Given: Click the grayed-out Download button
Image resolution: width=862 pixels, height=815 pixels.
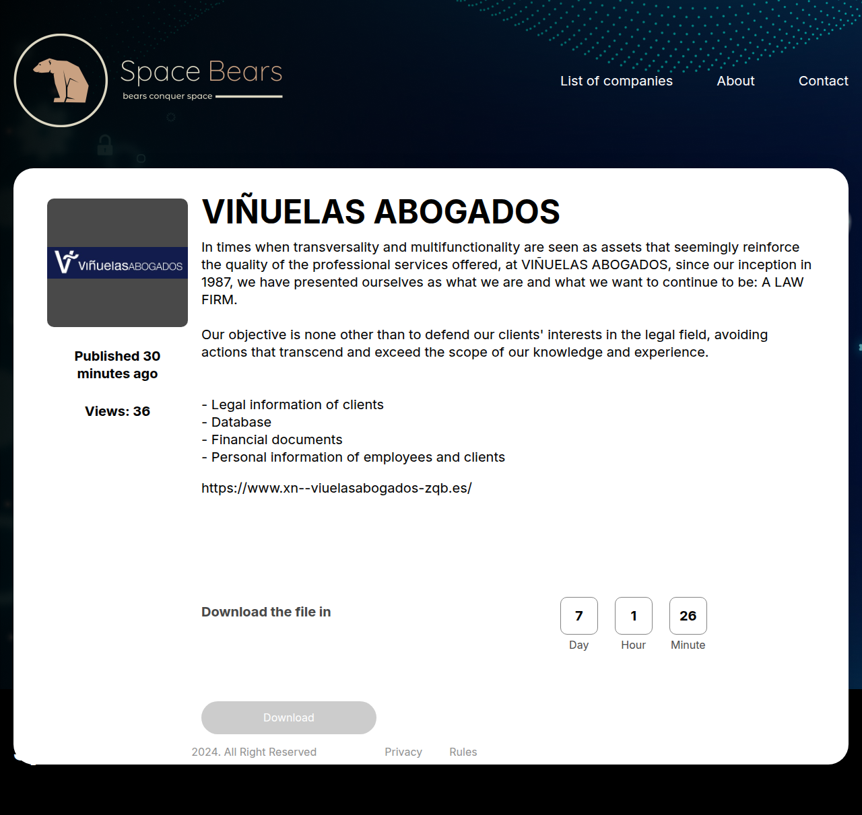Looking at the screenshot, I should [x=289, y=717].
